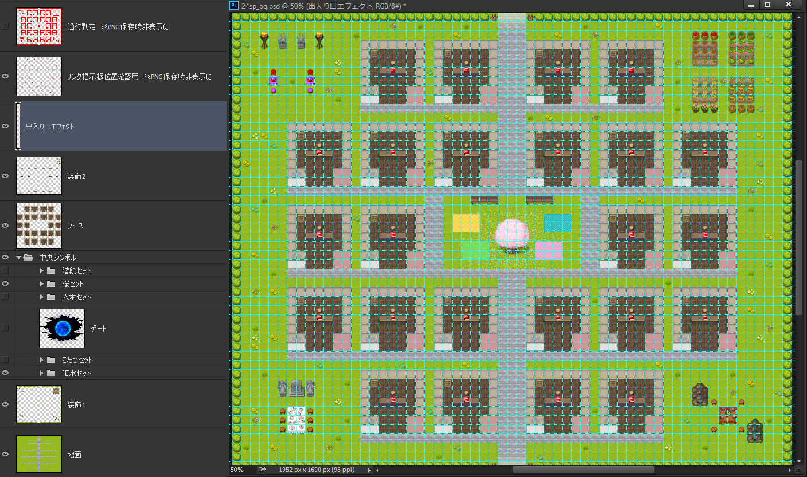The height and width of the screenshot is (477, 807).
Task: Select the group name こたつセット
Action: (77, 360)
